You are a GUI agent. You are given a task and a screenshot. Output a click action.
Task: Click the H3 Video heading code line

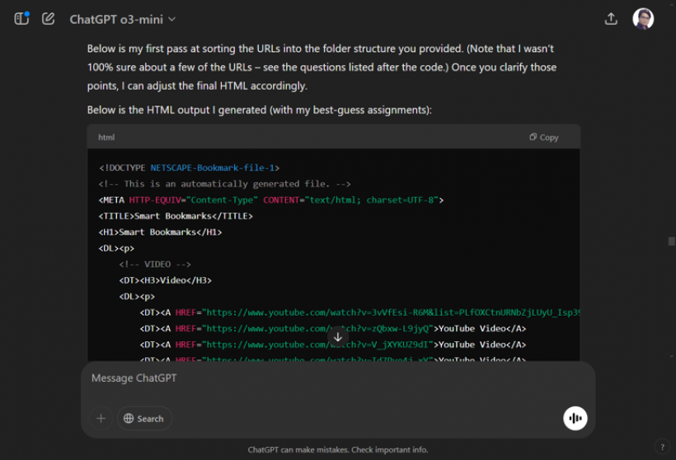pos(165,280)
